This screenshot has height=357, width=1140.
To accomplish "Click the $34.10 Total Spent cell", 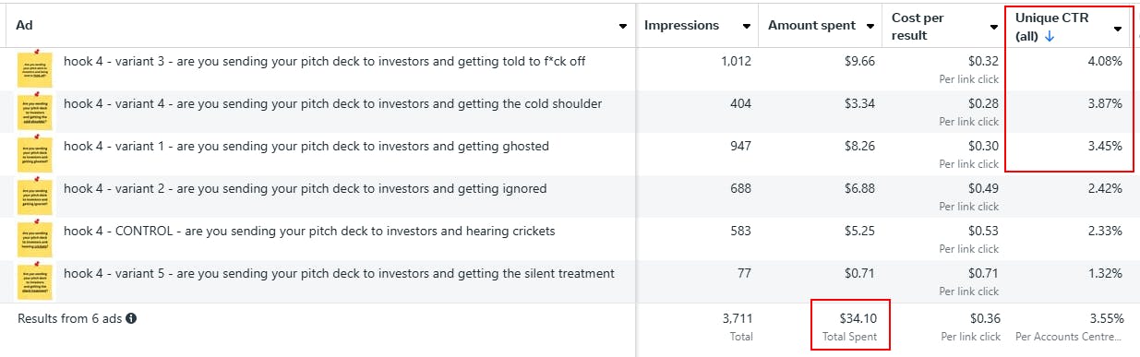I will [x=850, y=326].
